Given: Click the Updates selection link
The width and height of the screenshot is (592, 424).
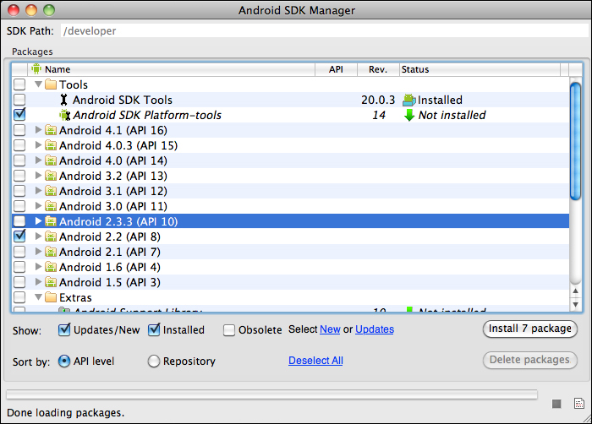Looking at the screenshot, I should [375, 329].
